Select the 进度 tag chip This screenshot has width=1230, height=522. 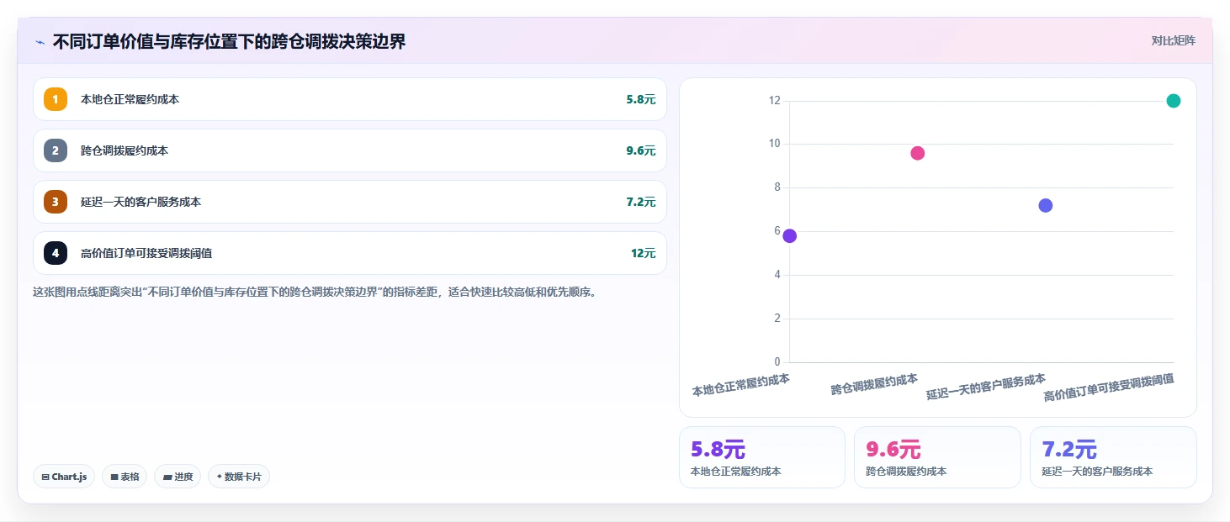178,477
